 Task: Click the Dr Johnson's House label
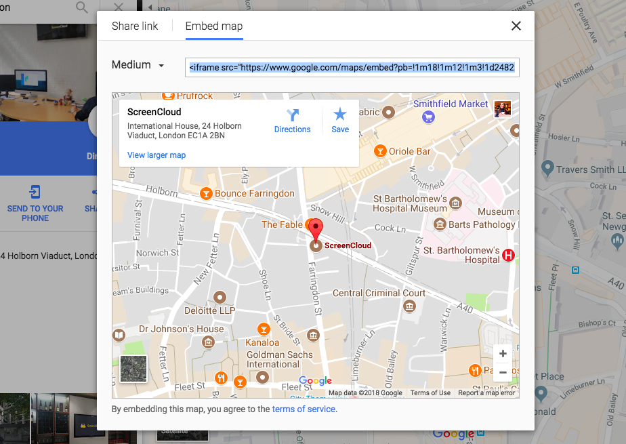coord(182,329)
